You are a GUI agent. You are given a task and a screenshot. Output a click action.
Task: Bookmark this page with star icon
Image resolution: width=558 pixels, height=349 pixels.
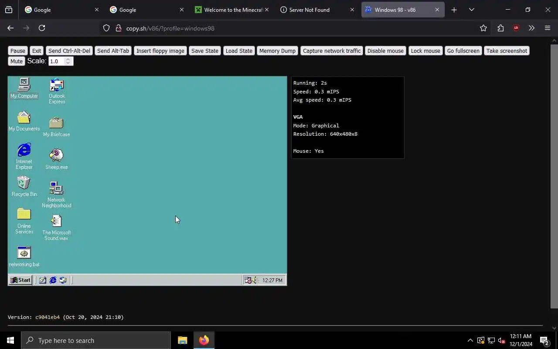(483, 28)
